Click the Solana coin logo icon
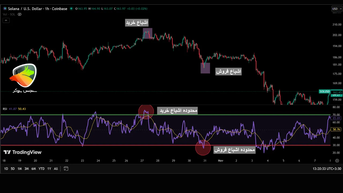The width and height of the screenshot is (343, 193). point(5,9)
